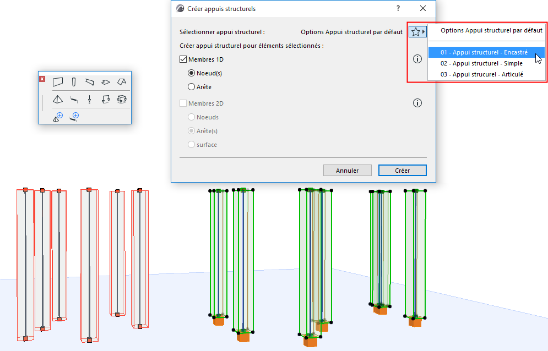Viewport: 548px width, 351px height.
Task: Click the create structural supports icon with plus
Action: point(58,117)
